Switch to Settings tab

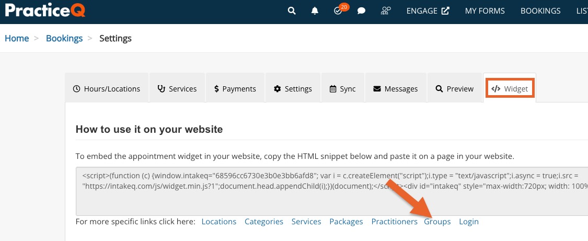click(293, 88)
